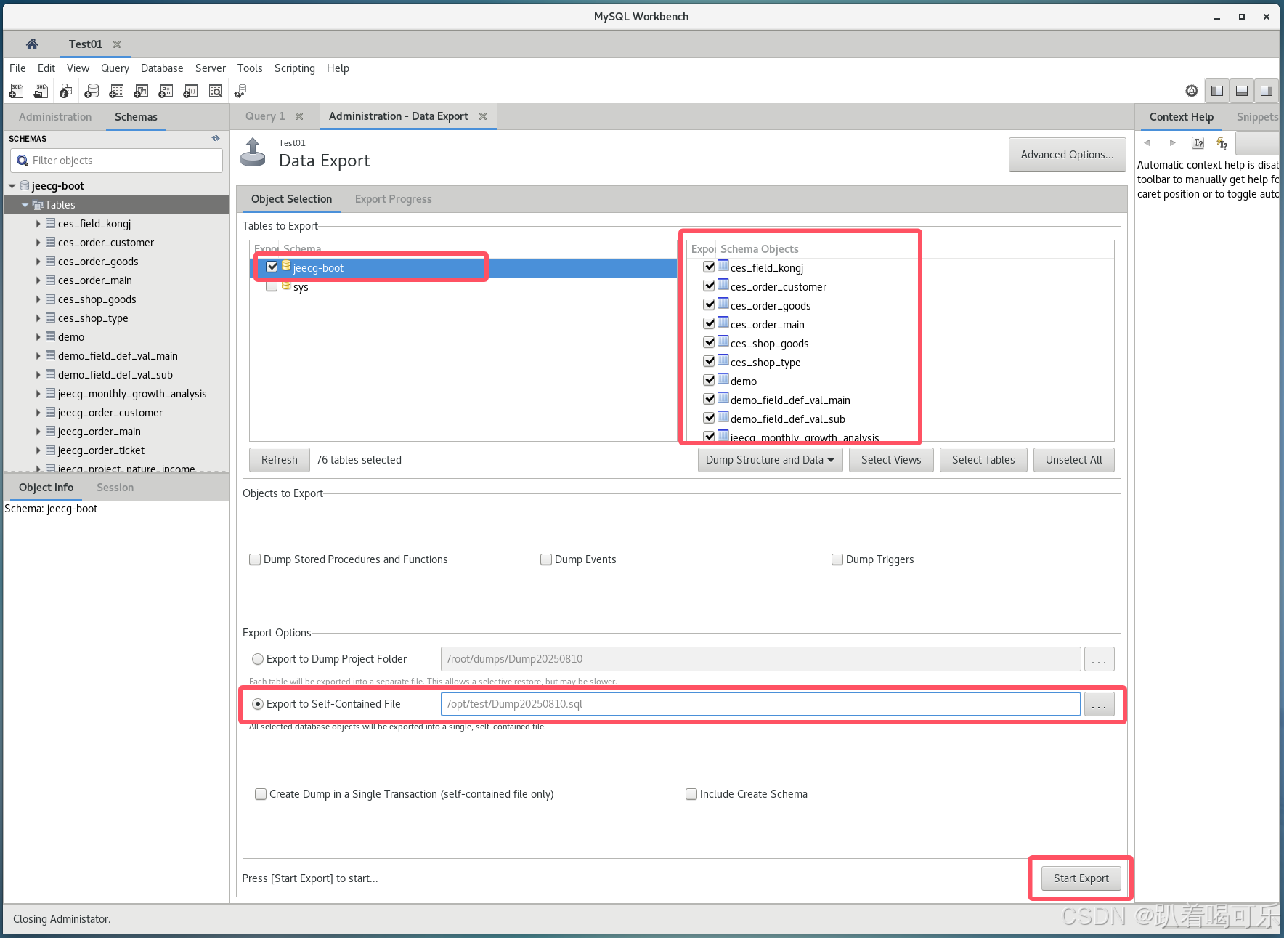Select Export to Dump Project Folder option
The image size is (1284, 938).
[x=258, y=659]
